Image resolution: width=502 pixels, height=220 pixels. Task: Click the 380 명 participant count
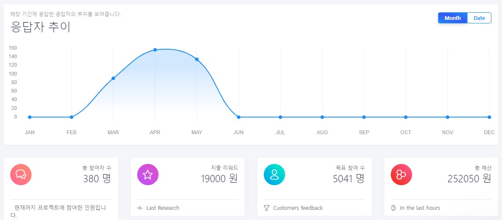[97, 178]
